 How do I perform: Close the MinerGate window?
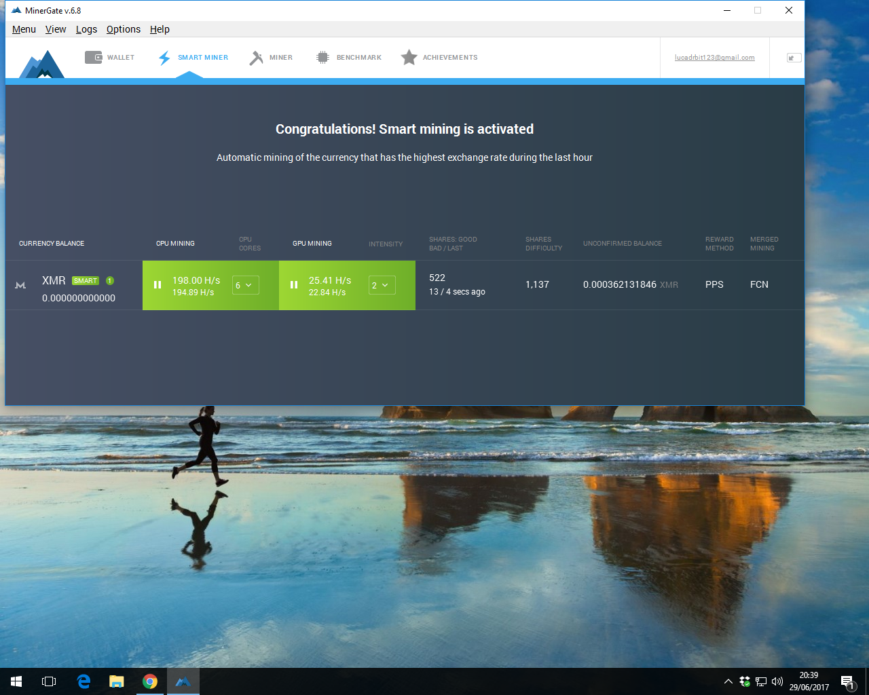coord(789,10)
